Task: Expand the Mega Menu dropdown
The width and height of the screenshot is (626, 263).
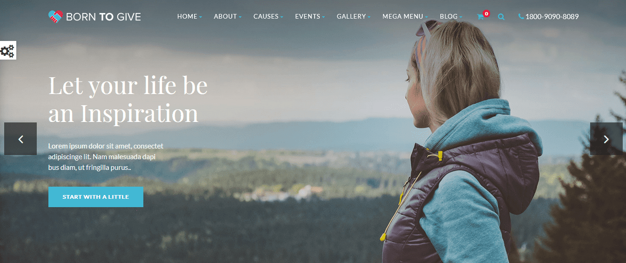Action: point(405,17)
